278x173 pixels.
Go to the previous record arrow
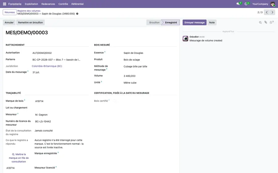(x=267, y=12)
